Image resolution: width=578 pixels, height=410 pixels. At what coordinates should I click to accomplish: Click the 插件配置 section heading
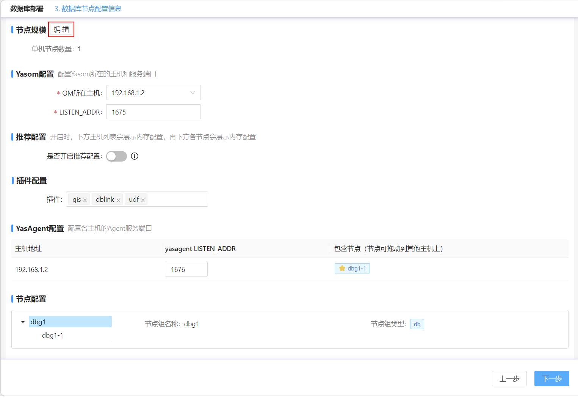click(31, 181)
